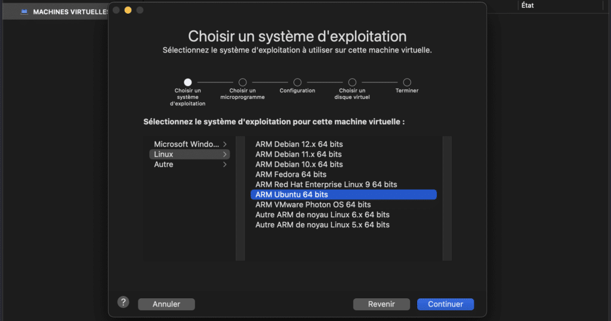Select ARM Ubuntu 64 bits entry
This screenshot has width=611, height=321.
(x=344, y=195)
